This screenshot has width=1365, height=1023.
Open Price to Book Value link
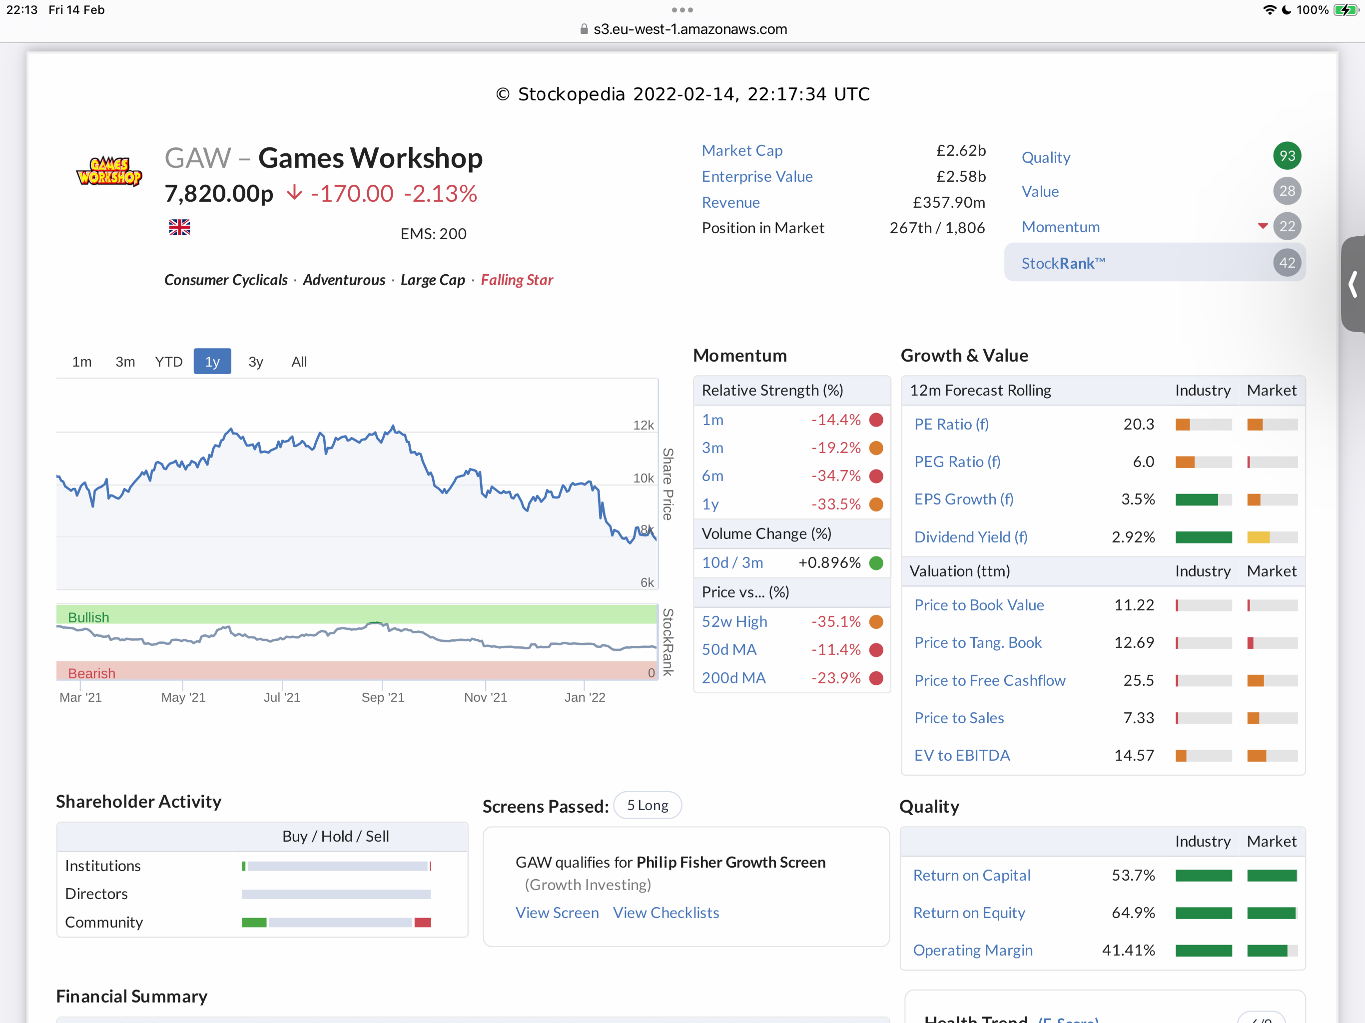[x=979, y=605]
